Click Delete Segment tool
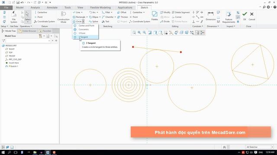 pos(181,12)
